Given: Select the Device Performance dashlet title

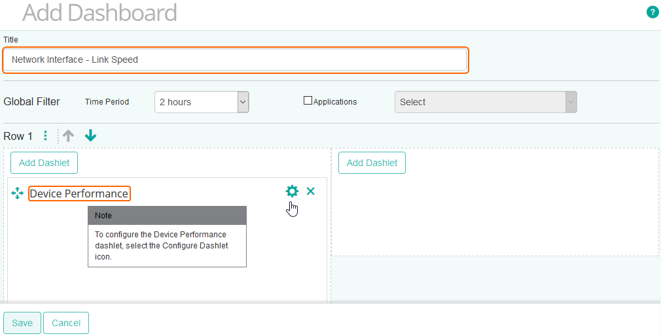Looking at the screenshot, I should 79,193.
